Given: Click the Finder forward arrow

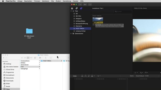Looking at the screenshot, I should tap(7, 58).
